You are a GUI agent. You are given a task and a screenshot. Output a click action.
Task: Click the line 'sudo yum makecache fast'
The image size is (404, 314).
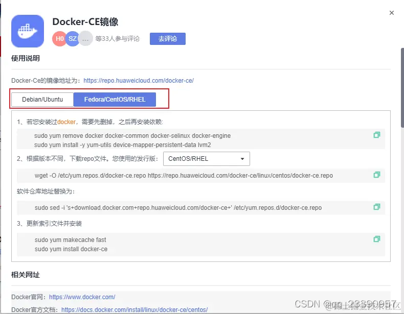[71, 240]
